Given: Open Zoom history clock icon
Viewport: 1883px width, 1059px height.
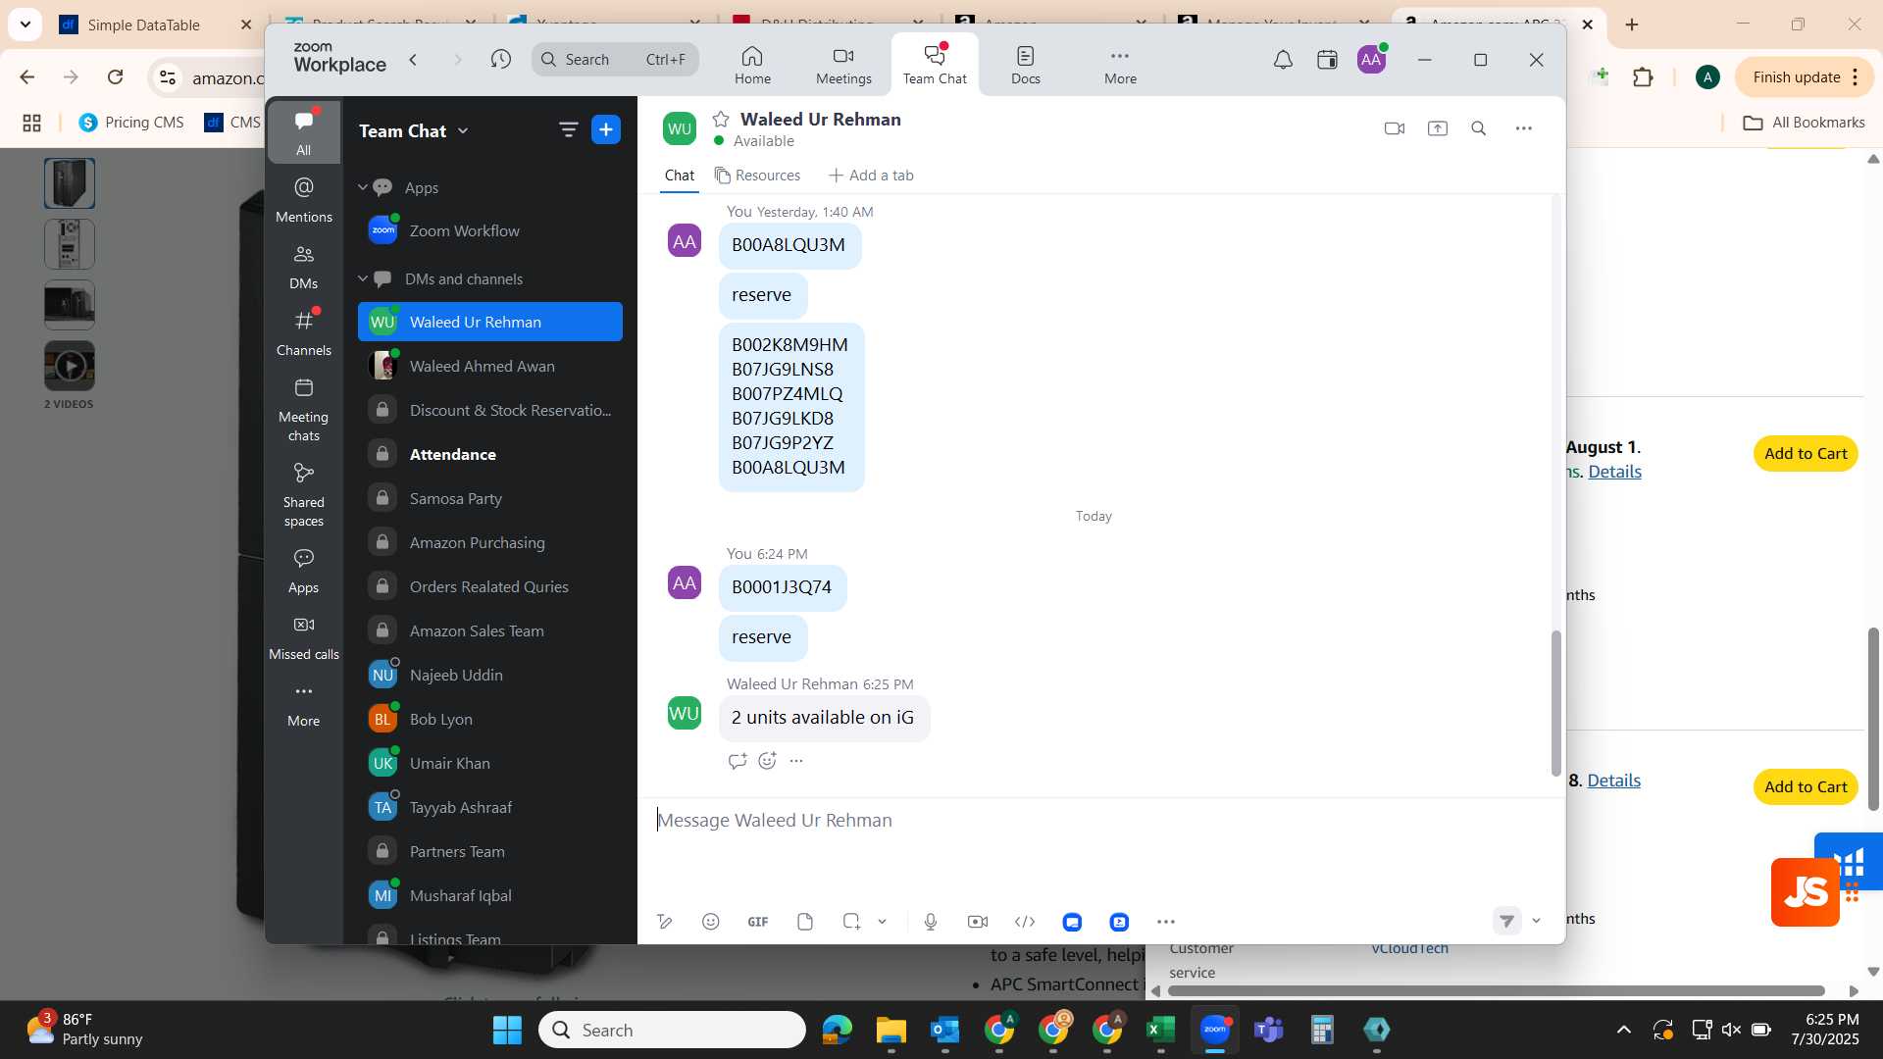Looking at the screenshot, I should coord(501,60).
